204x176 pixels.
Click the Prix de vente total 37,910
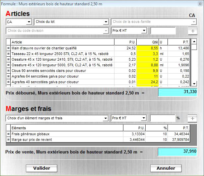(177, 152)
